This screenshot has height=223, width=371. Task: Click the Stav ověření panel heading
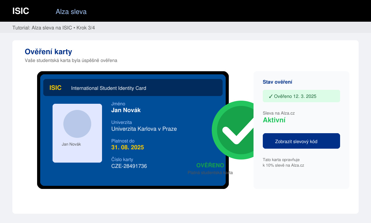pyautogui.click(x=277, y=82)
